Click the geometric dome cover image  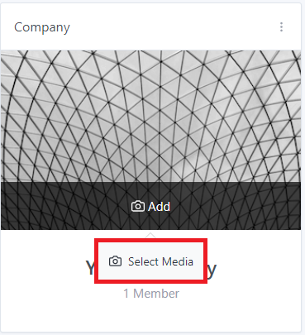(x=150, y=116)
